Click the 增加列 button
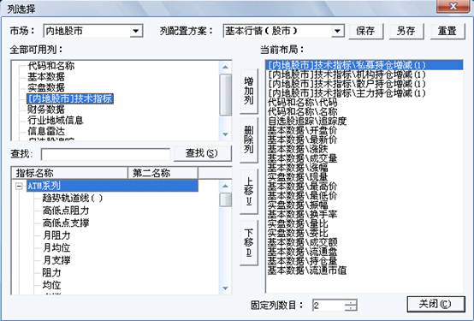 [x=249, y=91]
